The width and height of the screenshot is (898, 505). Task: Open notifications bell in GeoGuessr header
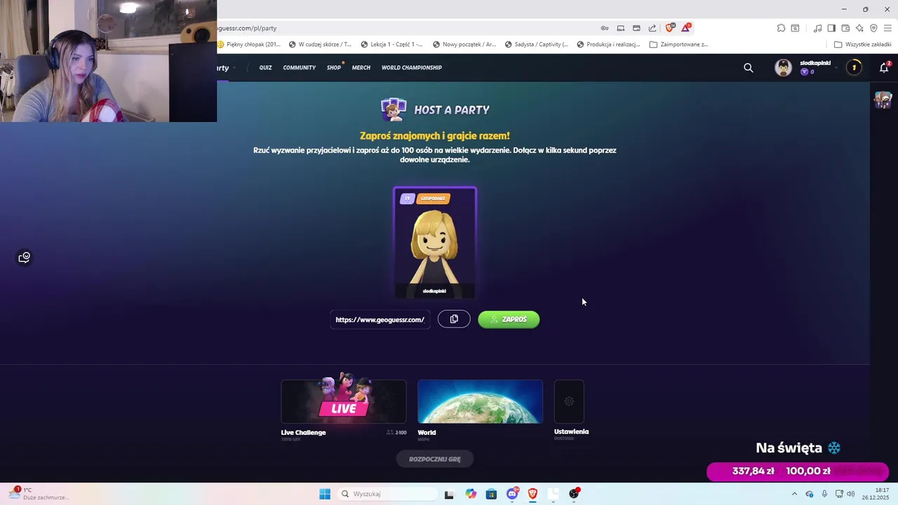(x=884, y=67)
